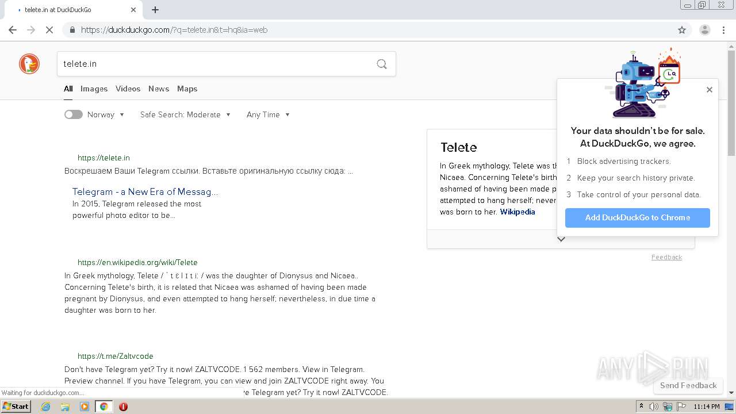Open Chrome three-dot menu
This screenshot has width=736, height=414.
tap(724, 30)
